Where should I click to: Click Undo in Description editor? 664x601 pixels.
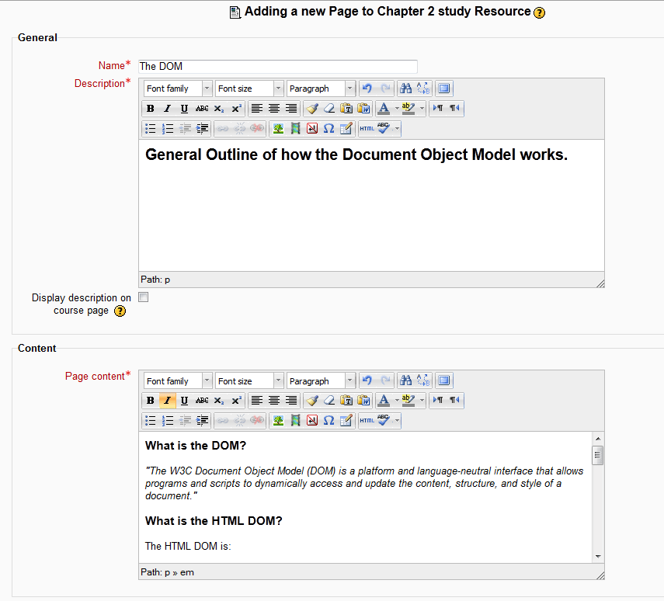click(367, 88)
